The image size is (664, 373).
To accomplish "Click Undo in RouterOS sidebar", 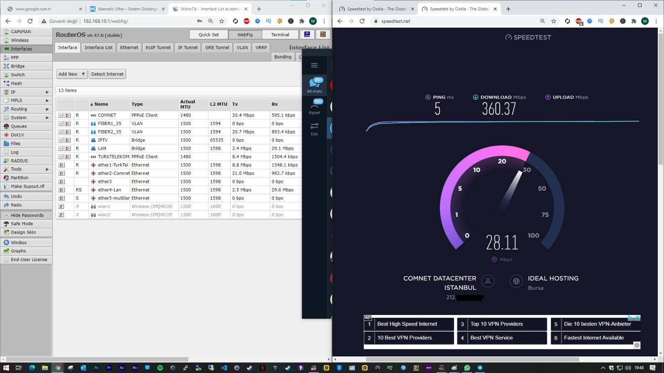I will click(x=26, y=196).
